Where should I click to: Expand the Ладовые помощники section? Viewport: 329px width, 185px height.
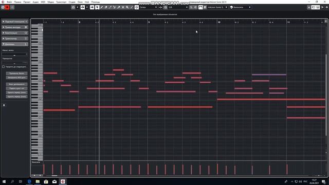click(x=15, y=22)
